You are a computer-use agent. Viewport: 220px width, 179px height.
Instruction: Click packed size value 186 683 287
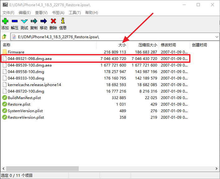click(x=146, y=52)
